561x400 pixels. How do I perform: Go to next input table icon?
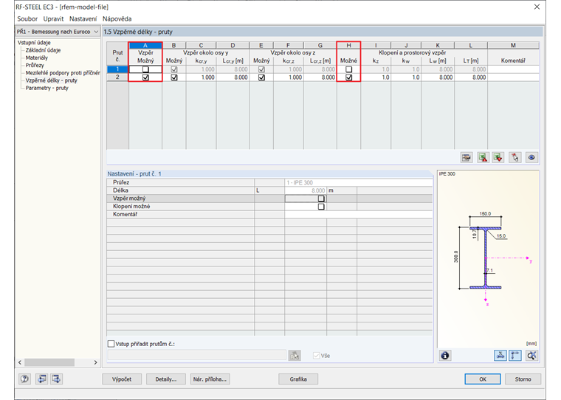[56, 379]
